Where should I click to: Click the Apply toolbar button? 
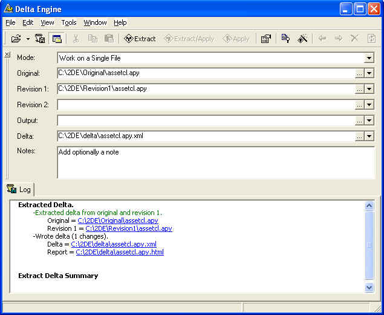tap(236, 39)
